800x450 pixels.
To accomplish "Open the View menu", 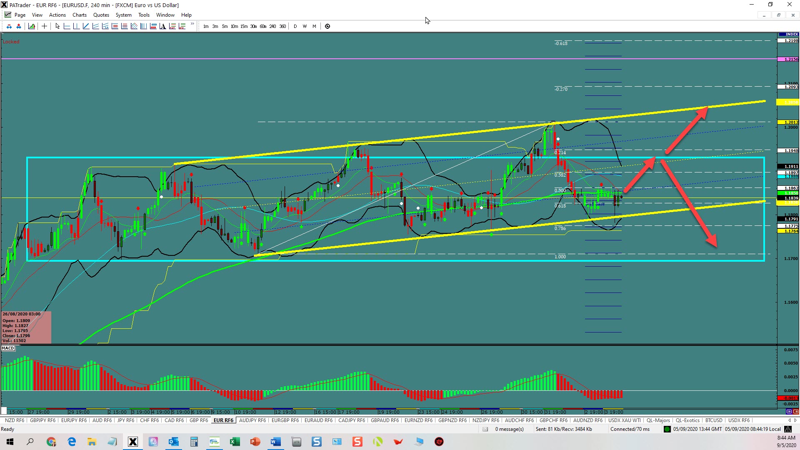I will pos(37,15).
